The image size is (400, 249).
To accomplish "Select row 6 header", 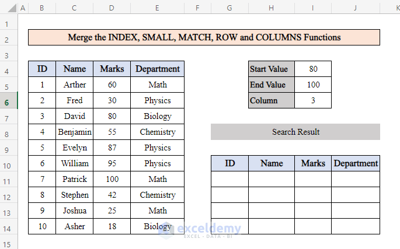I will point(9,100).
